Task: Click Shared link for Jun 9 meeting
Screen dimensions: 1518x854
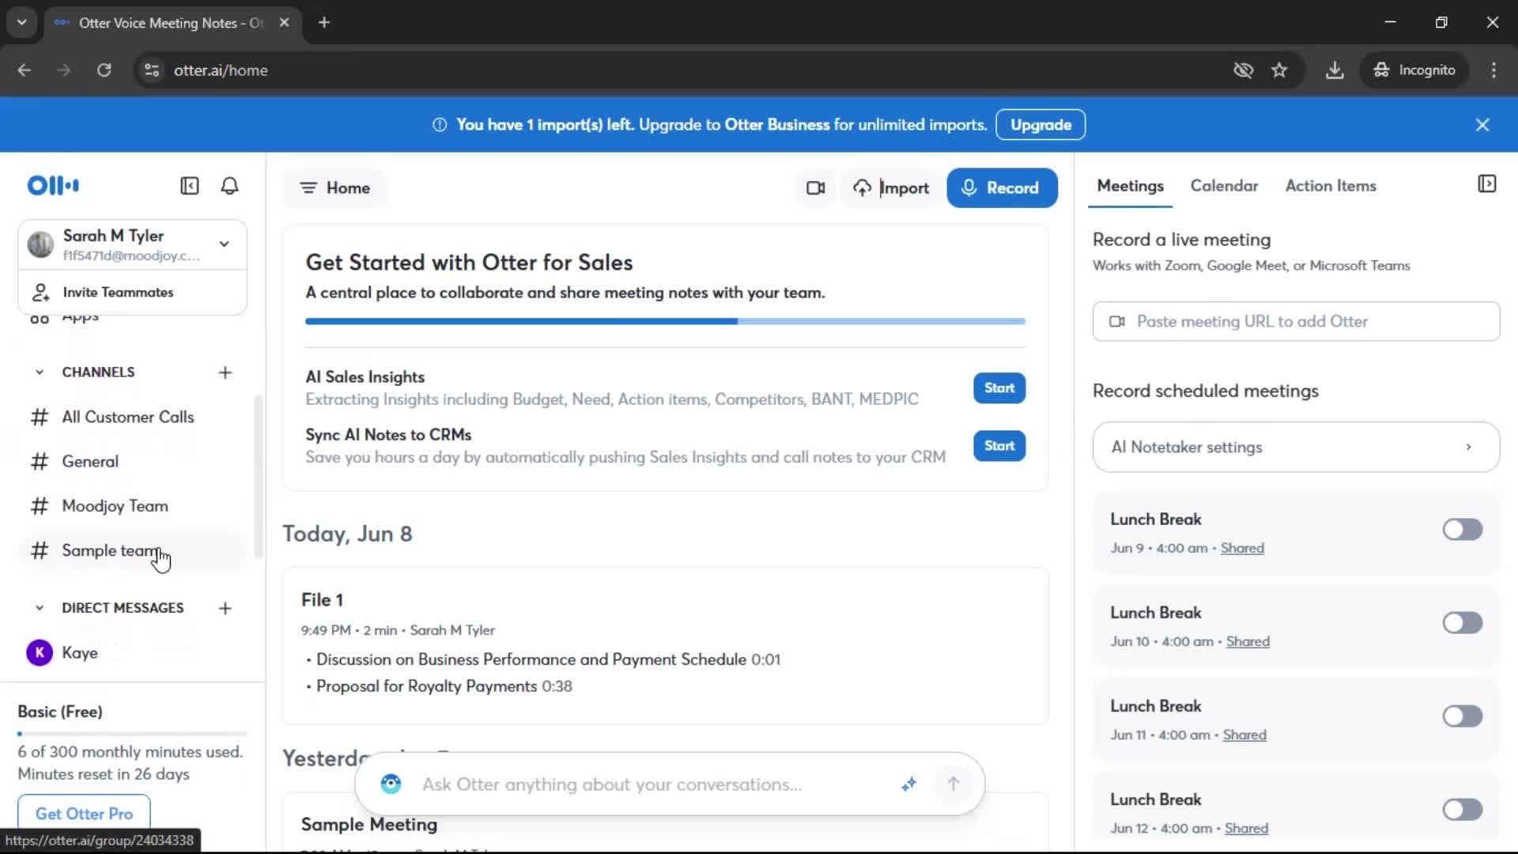Action: point(1242,548)
